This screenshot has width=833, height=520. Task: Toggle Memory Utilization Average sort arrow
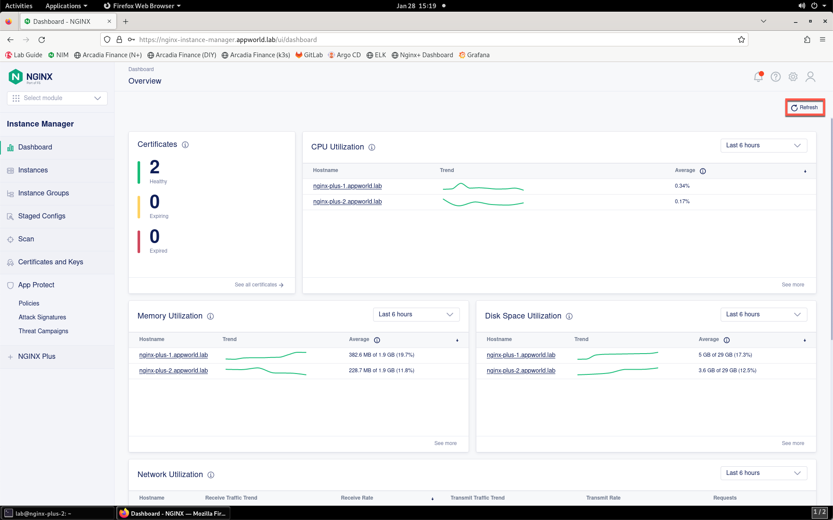(457, 340)
